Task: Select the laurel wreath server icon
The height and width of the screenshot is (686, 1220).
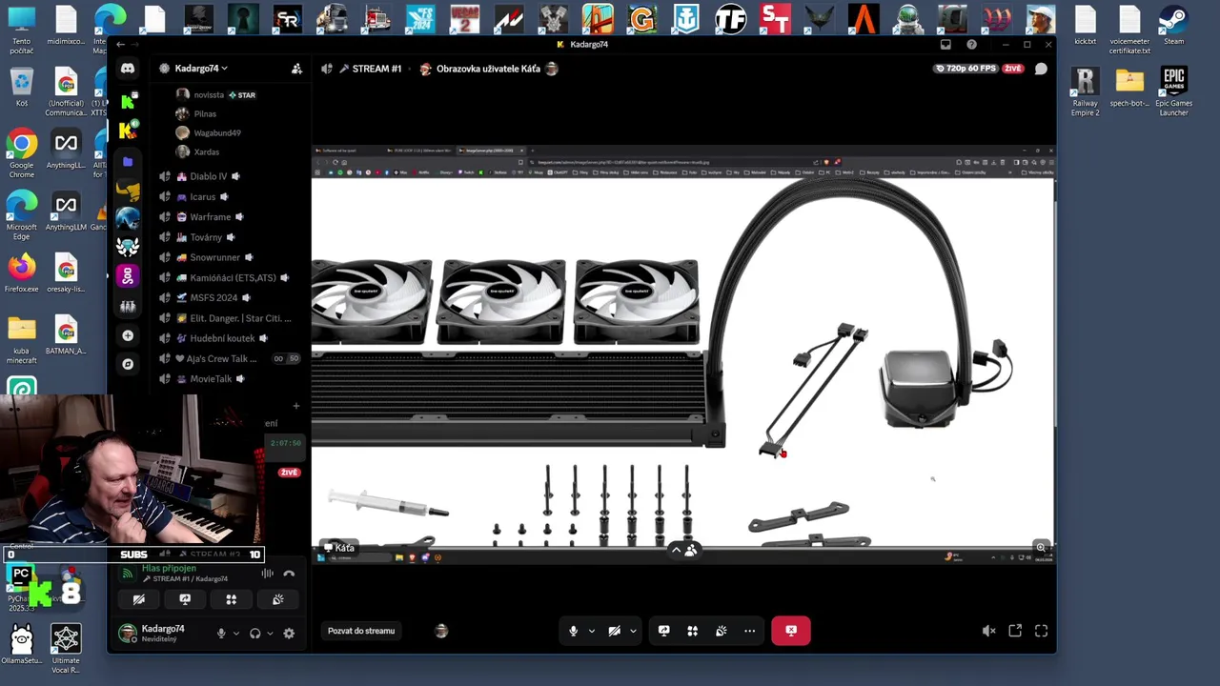Action: pos(128,247)
